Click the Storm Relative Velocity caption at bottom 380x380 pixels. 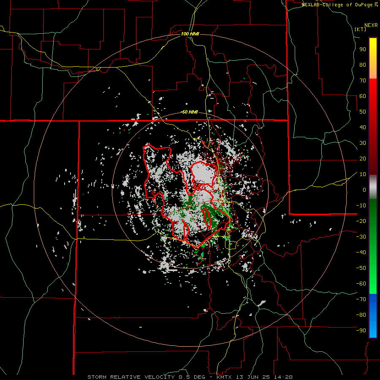pos(190,377)
